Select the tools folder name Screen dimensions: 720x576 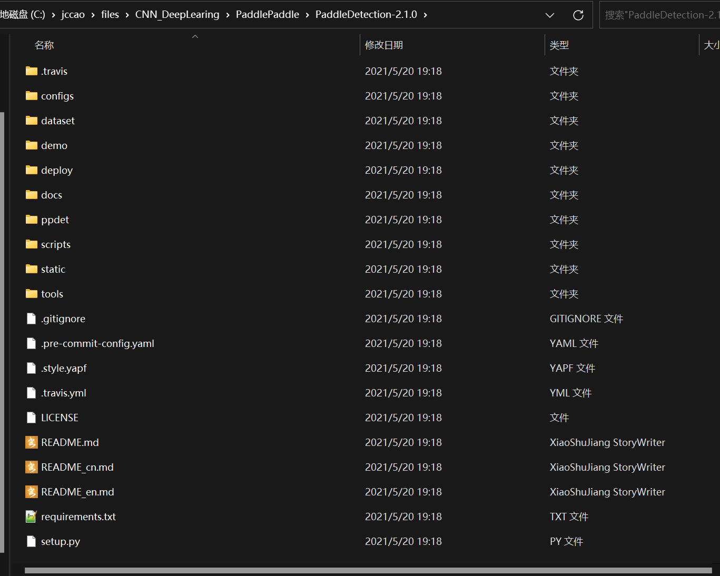click(x=52, y=294)
